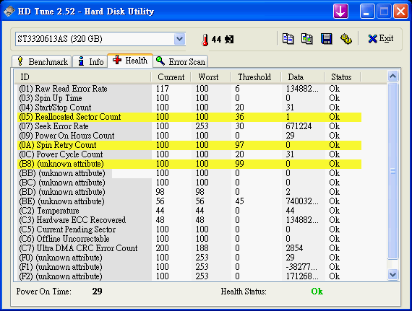This screenshot has width=412, height=311.
Task: Select the (BE) unknown attribute row
Action: (189, 201)
